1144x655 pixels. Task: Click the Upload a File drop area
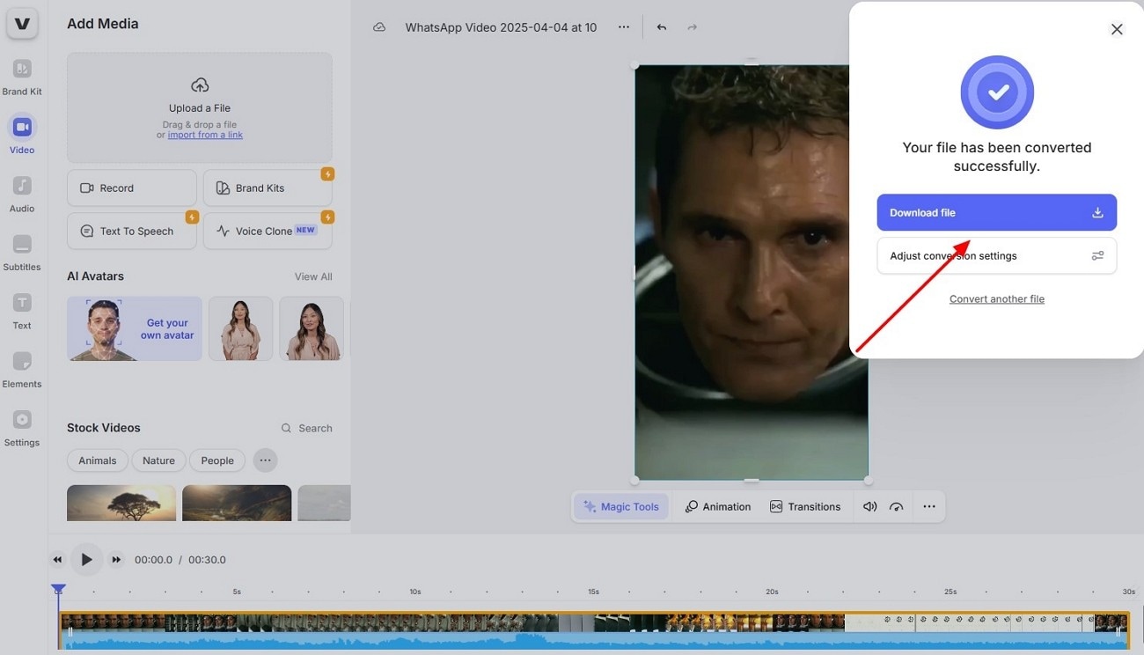200,107
